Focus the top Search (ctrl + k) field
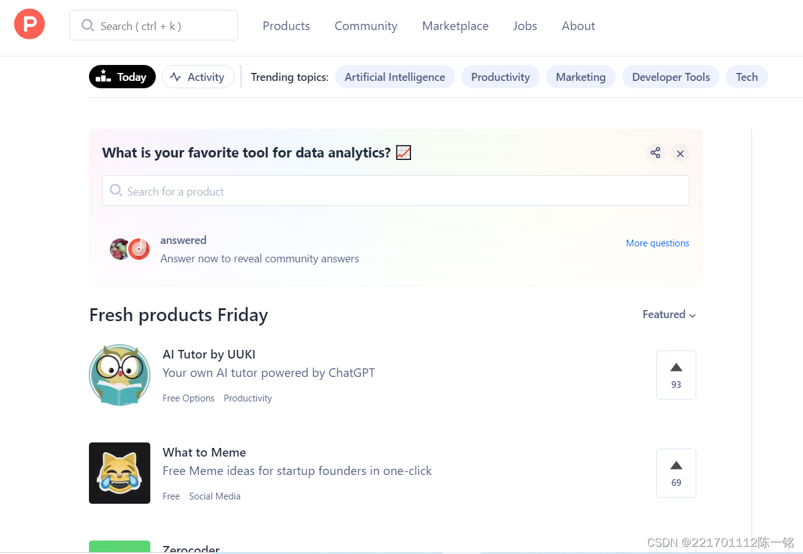The width and height of the screenshot is (803, 554). (153, 25)
